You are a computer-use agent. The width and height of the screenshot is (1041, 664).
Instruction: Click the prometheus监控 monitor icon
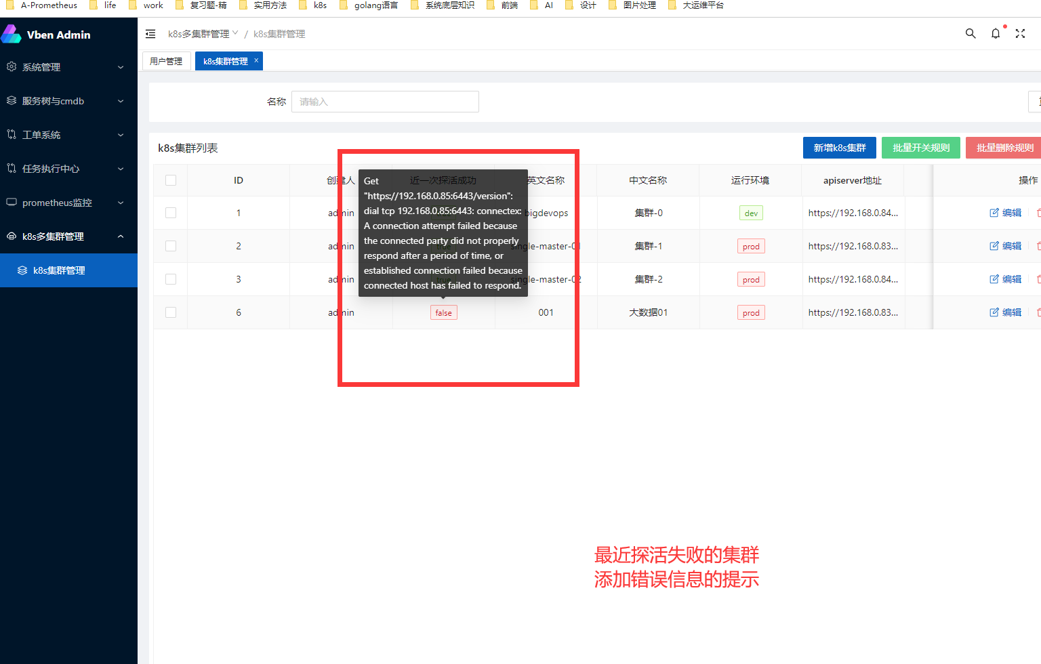point(12,202)
